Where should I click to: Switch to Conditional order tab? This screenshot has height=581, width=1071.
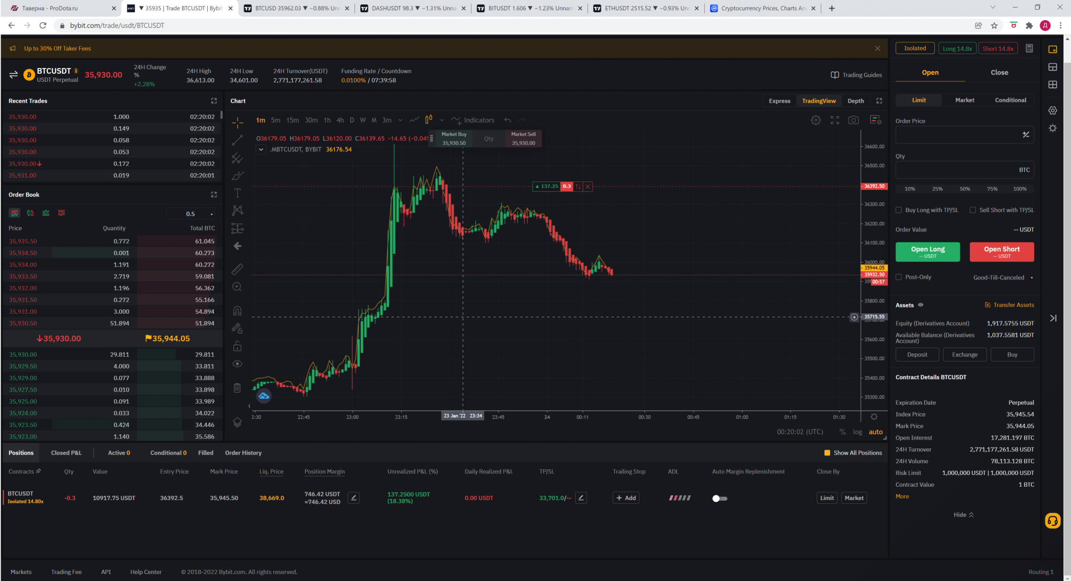coord(1010,100)
